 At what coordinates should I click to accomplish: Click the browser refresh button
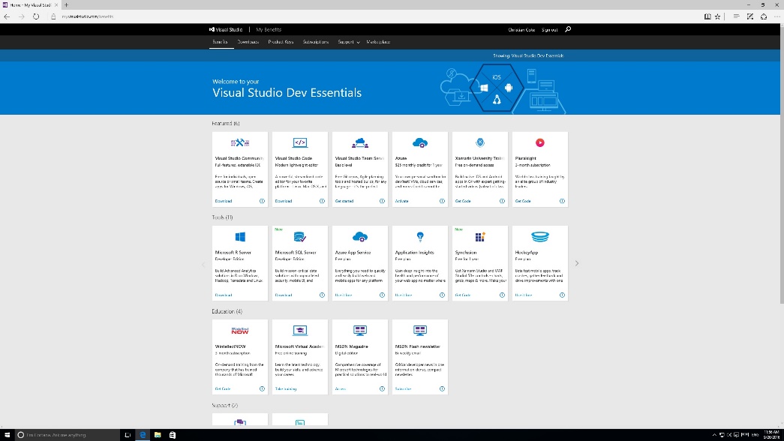pyautogui.click(x=36, y=16)
